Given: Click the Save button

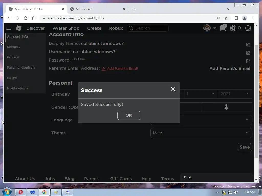Looking at the screenshot, I should tap(245, 147).
